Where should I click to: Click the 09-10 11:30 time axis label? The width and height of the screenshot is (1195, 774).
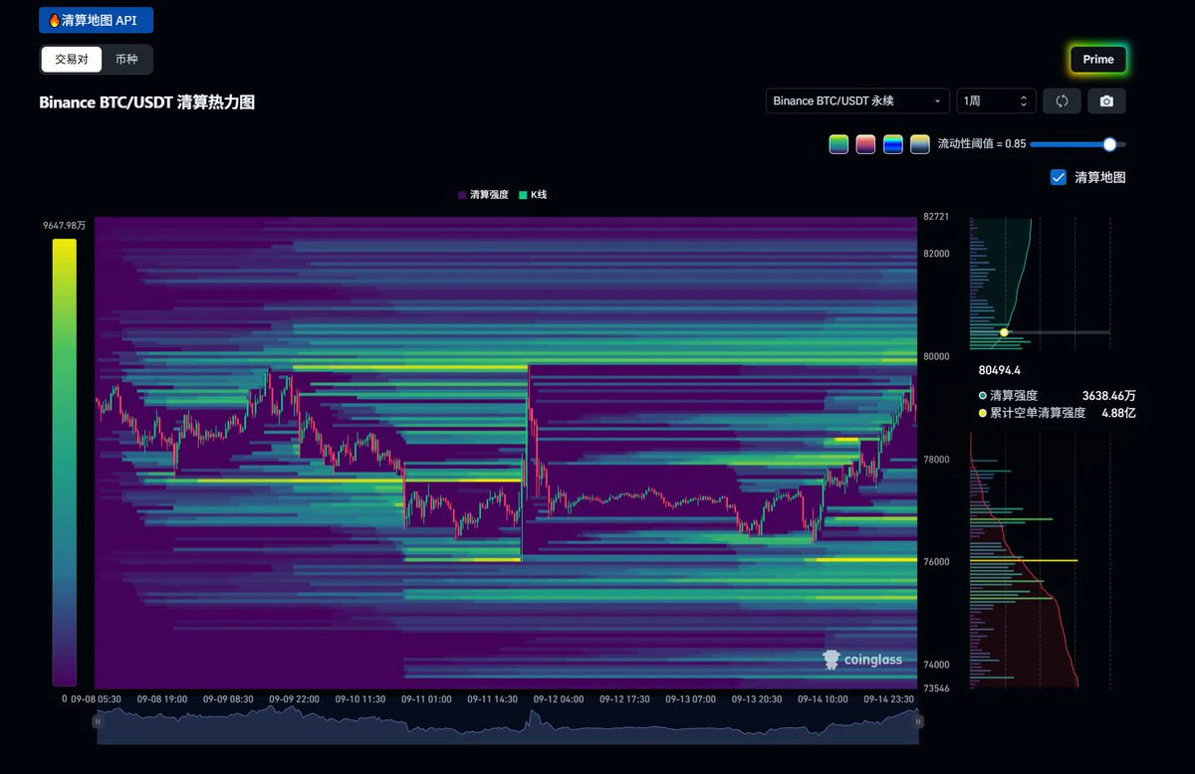point(360,699)
